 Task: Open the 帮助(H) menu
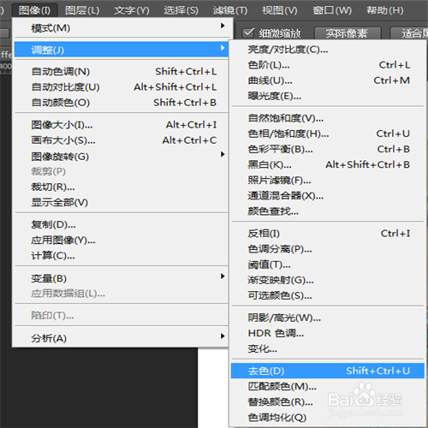(x=385, y=10)
